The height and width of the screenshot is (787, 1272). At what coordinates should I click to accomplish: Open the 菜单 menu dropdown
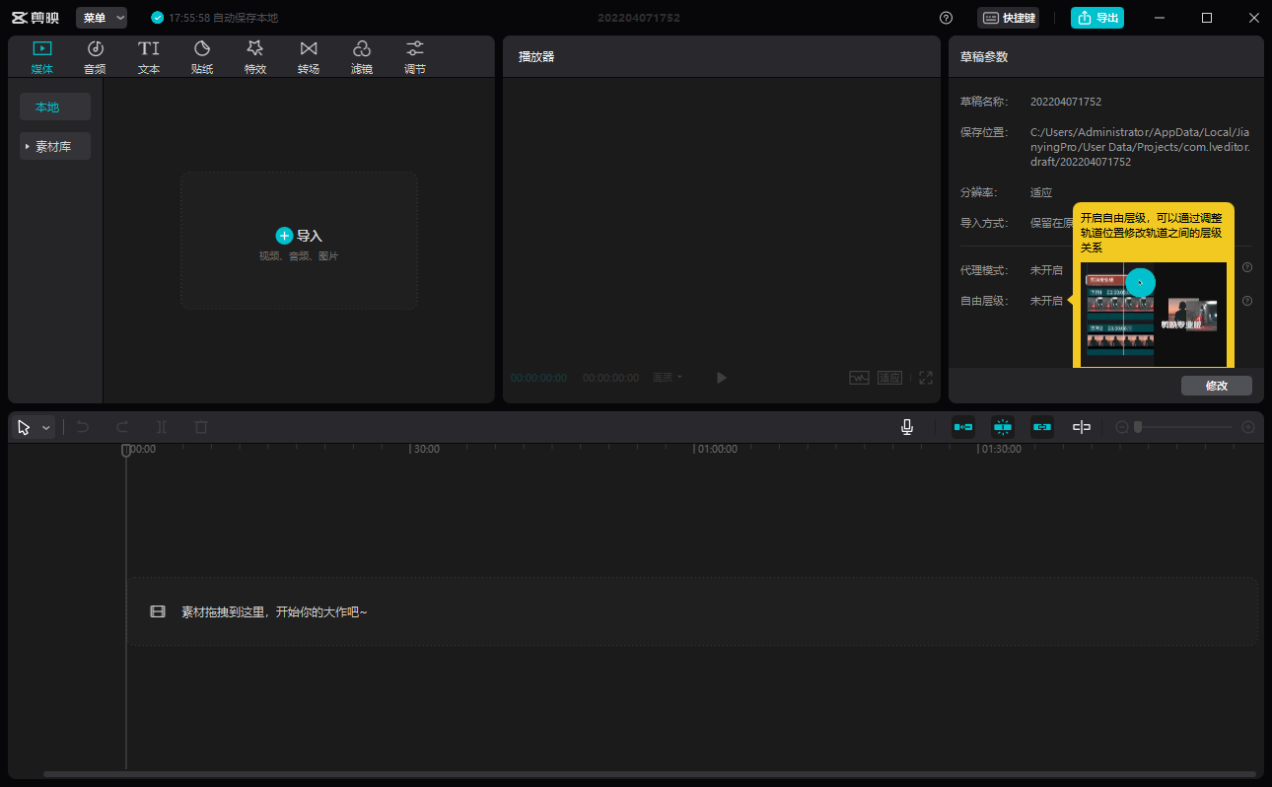(102, 18)
